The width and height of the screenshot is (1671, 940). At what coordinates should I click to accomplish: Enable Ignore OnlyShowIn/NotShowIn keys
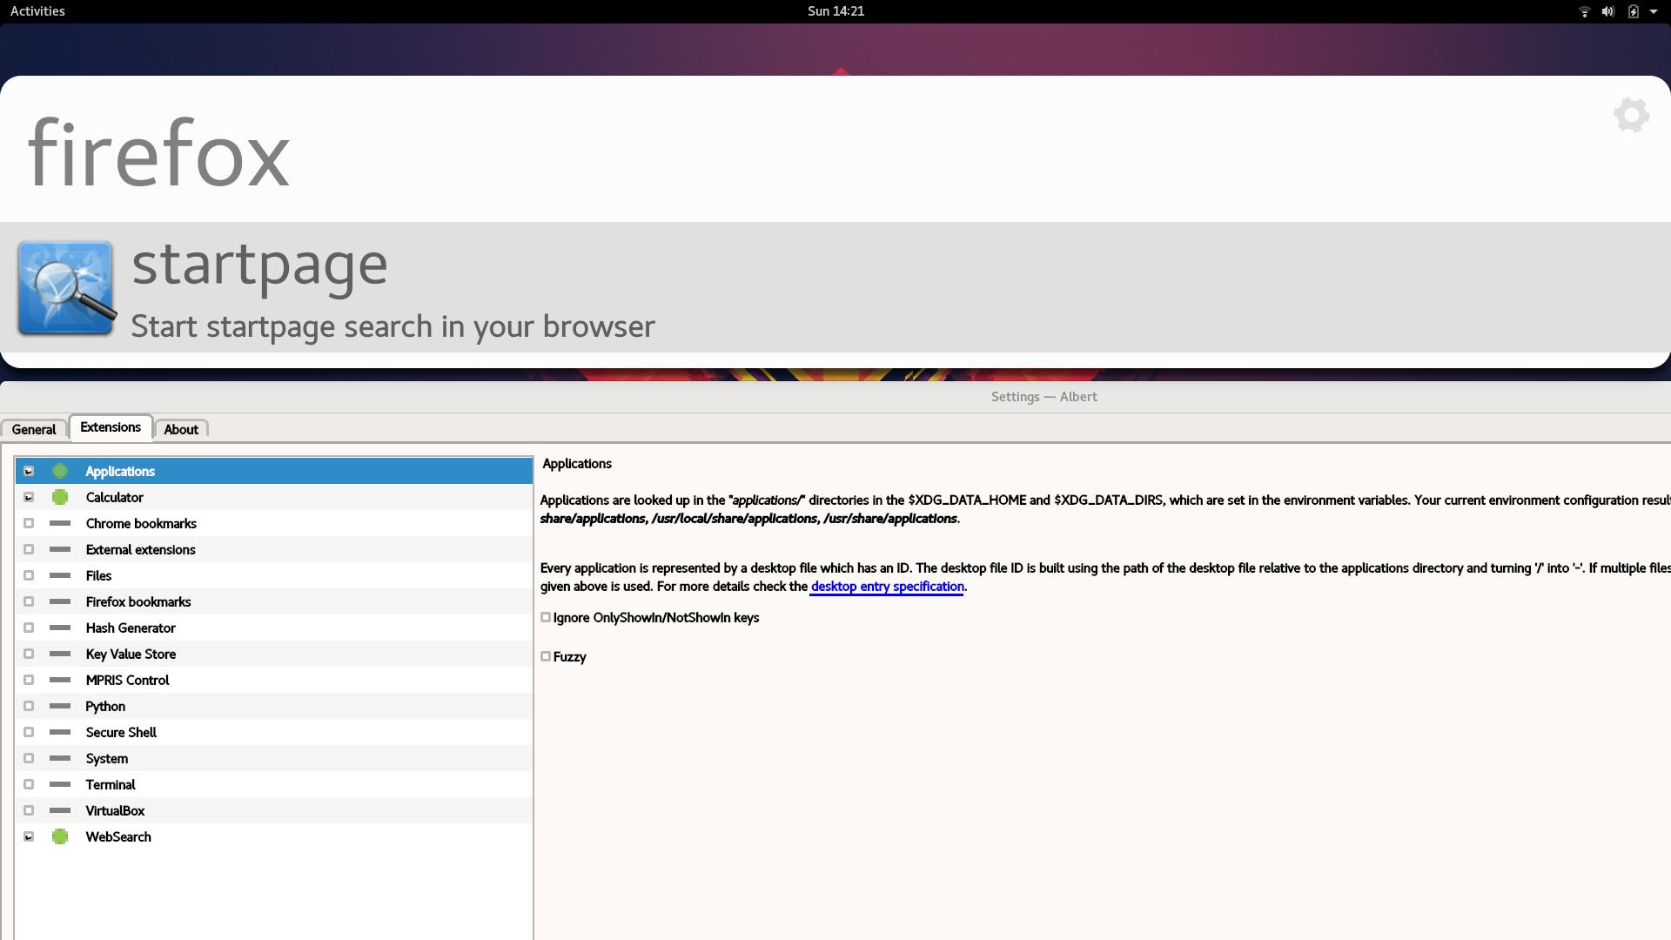click(546, 617)
